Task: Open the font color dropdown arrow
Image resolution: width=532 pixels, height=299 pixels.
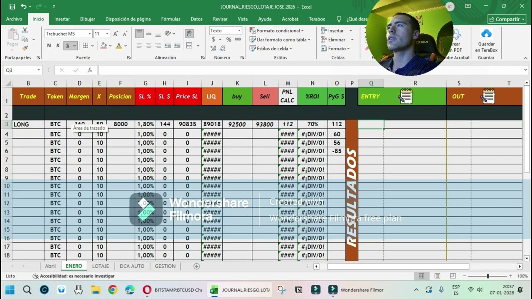Action: coord(126,46)
